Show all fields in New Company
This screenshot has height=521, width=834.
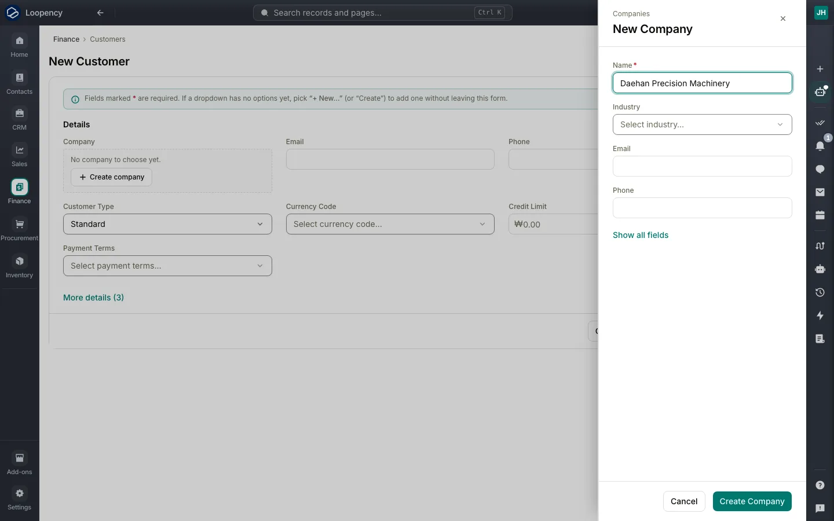tap(641, 235)
